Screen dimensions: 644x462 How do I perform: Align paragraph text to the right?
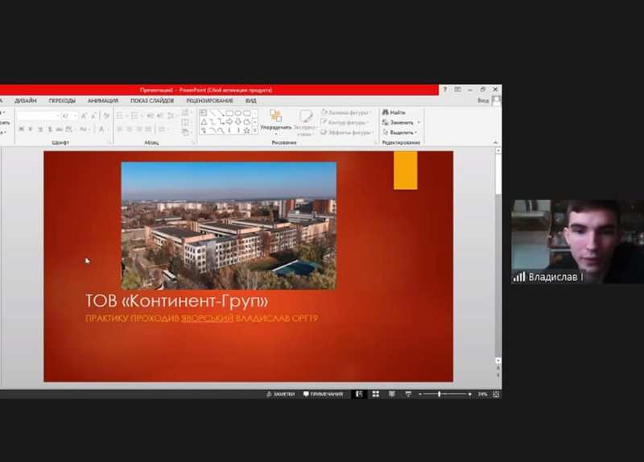[139, 130]
